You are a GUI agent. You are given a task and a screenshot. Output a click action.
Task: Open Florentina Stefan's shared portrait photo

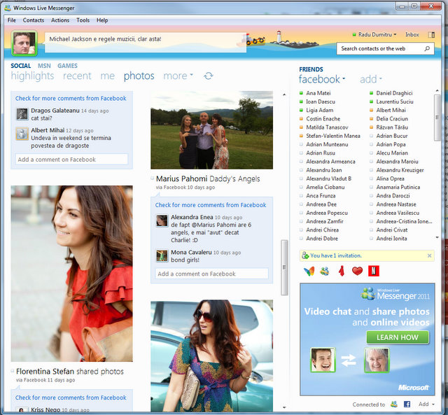click(x=71, y=274)
